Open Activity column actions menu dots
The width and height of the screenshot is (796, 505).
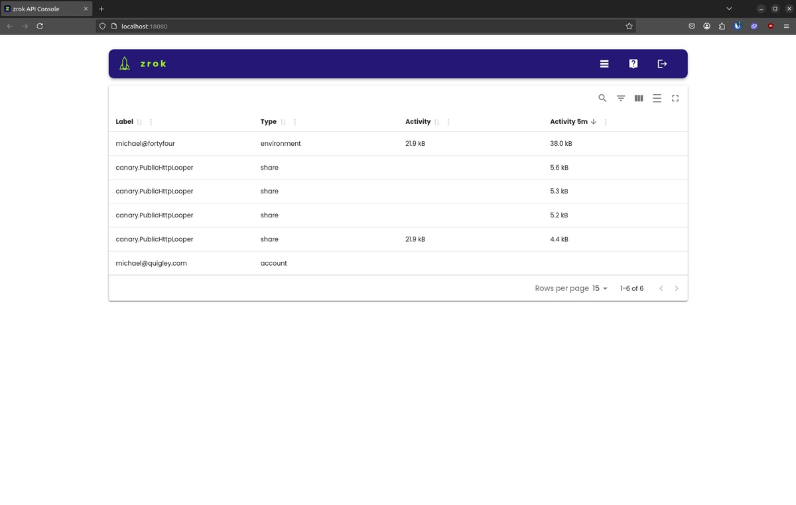coord(448,122)
